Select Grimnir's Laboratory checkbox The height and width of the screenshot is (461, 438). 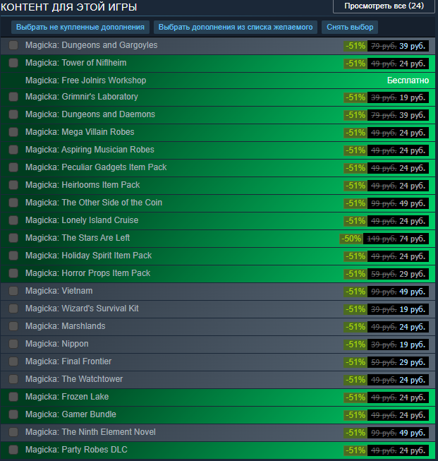pos(13,97)
